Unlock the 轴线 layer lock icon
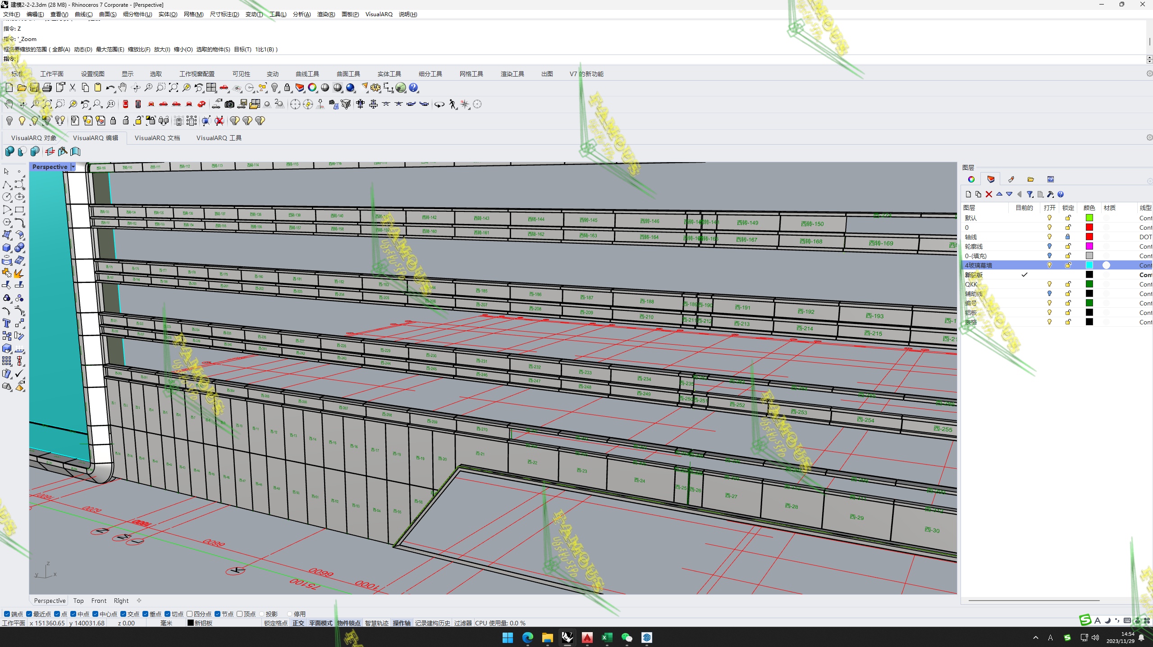Viewport: 1153px width, 647px height. pyautogui.click(x=1067, y=237)
